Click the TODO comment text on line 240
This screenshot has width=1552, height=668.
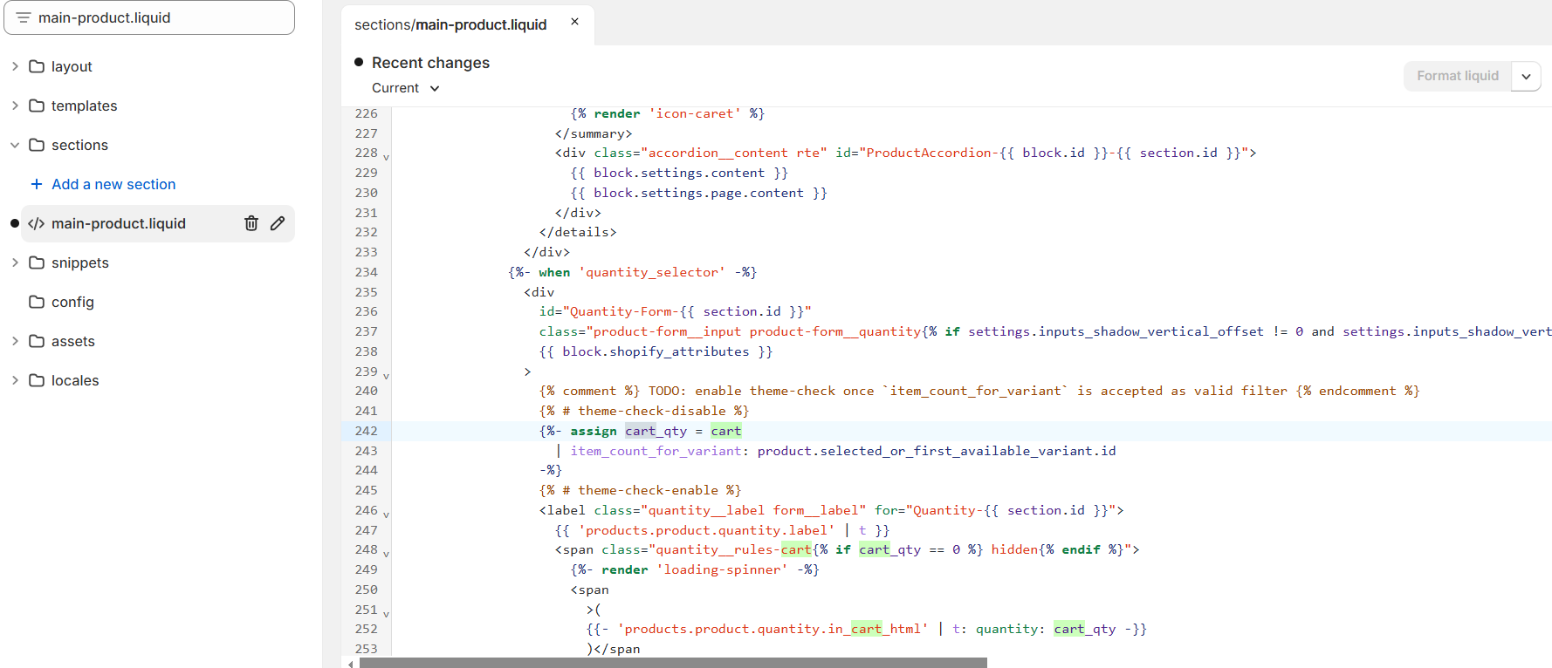[967, 391]
